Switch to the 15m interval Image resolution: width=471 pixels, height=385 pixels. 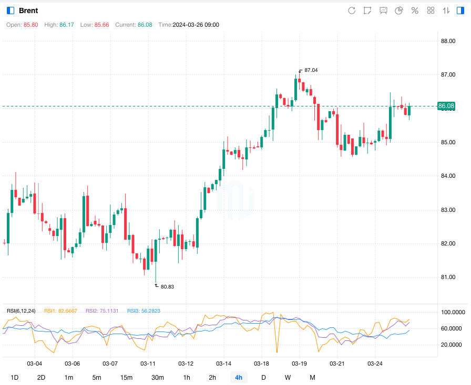[126, 378]
